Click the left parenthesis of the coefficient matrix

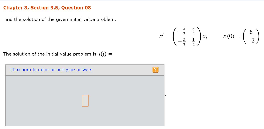175,36
